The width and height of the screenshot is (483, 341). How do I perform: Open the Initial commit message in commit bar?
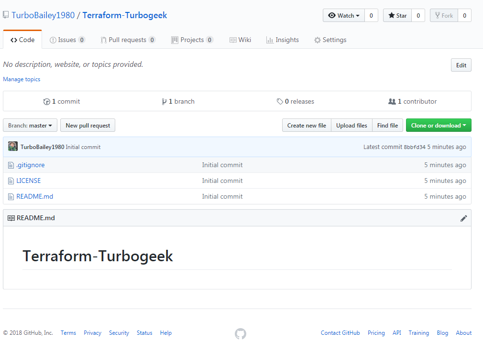click(x=83, y=147)
